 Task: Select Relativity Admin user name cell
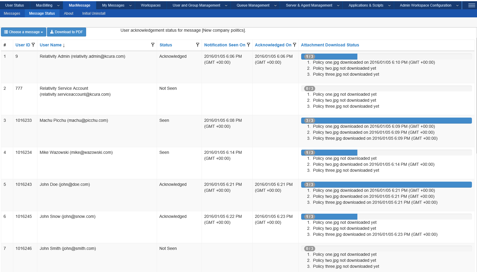click(x=97, y=67)
